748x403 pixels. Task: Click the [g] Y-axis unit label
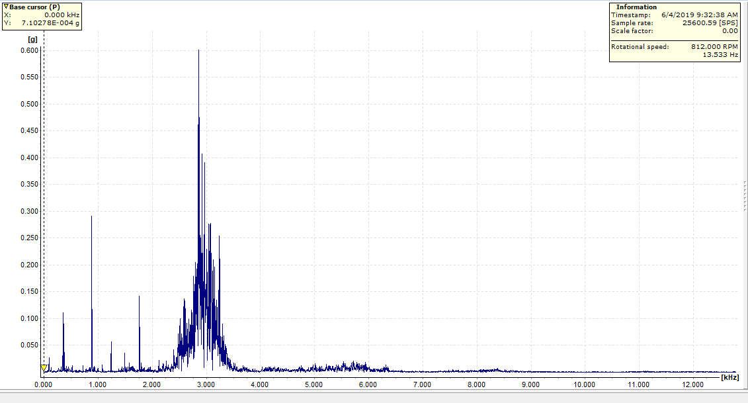[x=31, y=40]
